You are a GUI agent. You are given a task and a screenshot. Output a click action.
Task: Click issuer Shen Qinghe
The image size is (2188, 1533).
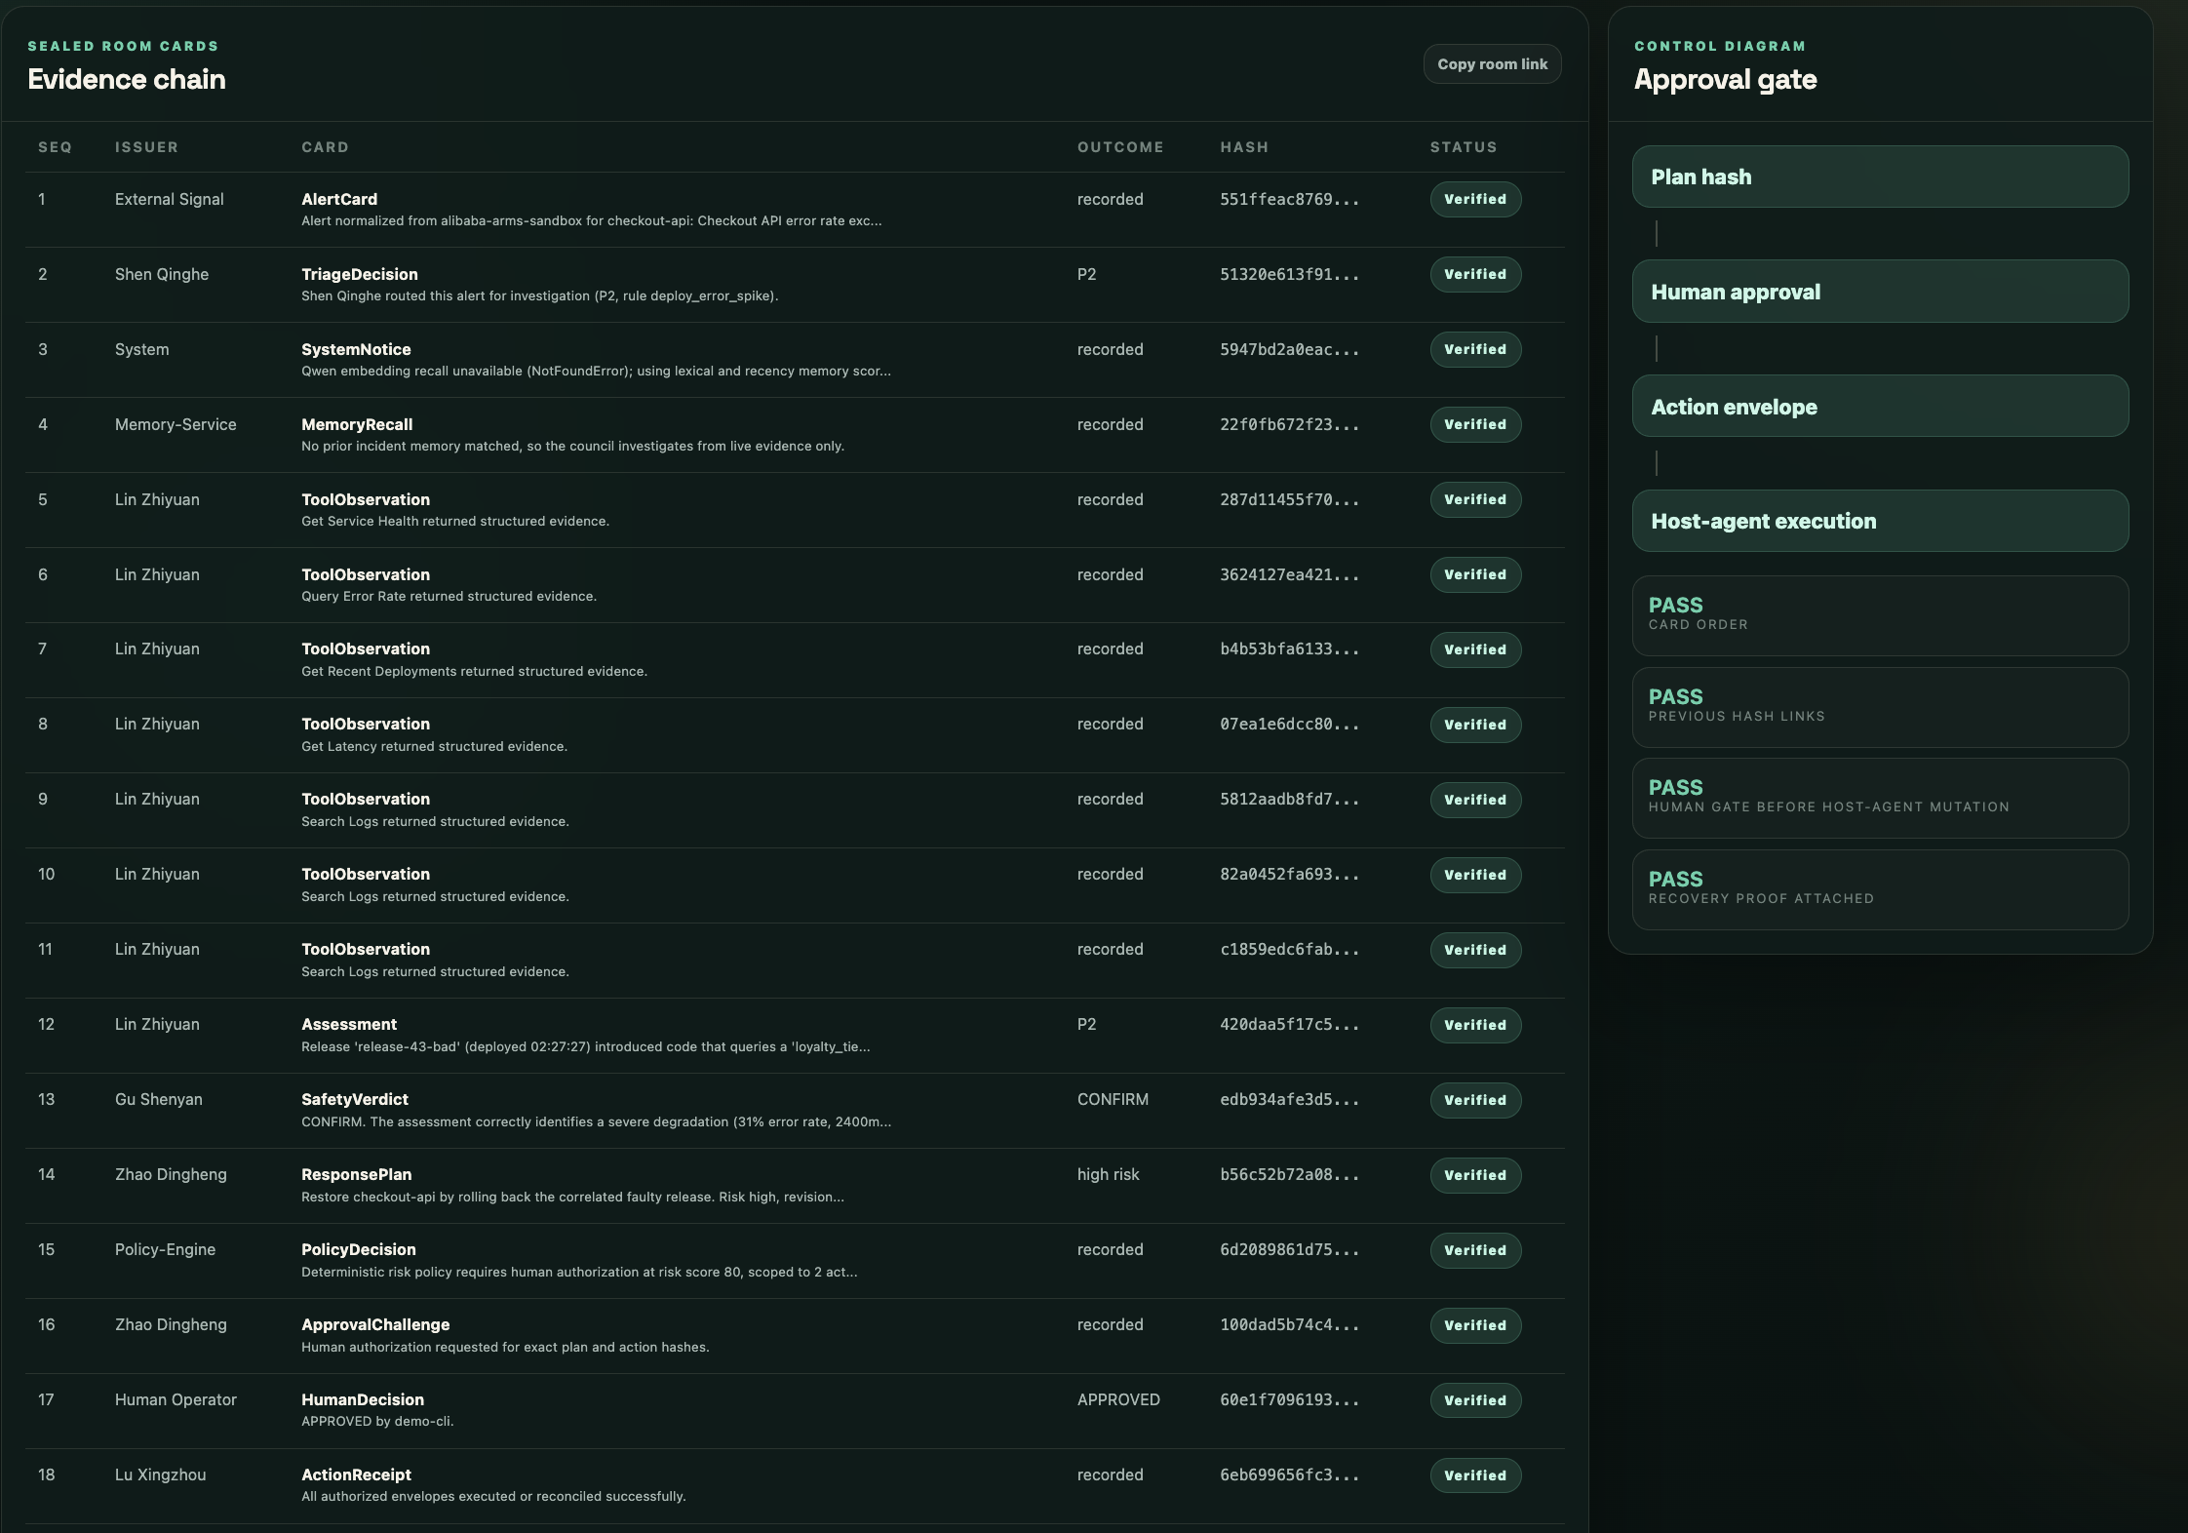(162, 274)
